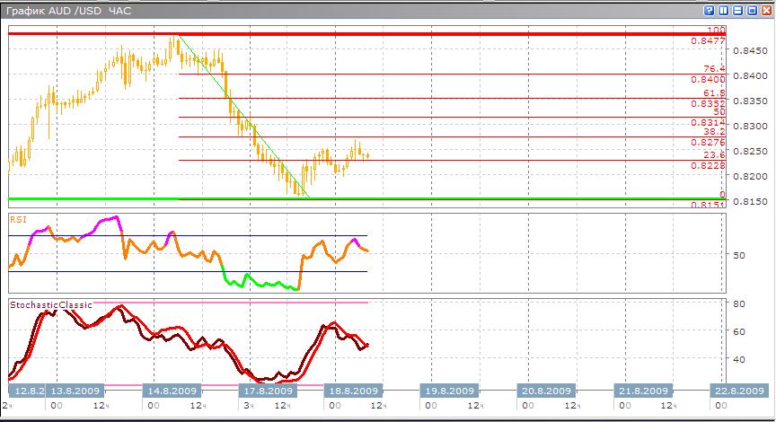Click the RSI indicator label

pyautogui.click(x=16, y=217)
